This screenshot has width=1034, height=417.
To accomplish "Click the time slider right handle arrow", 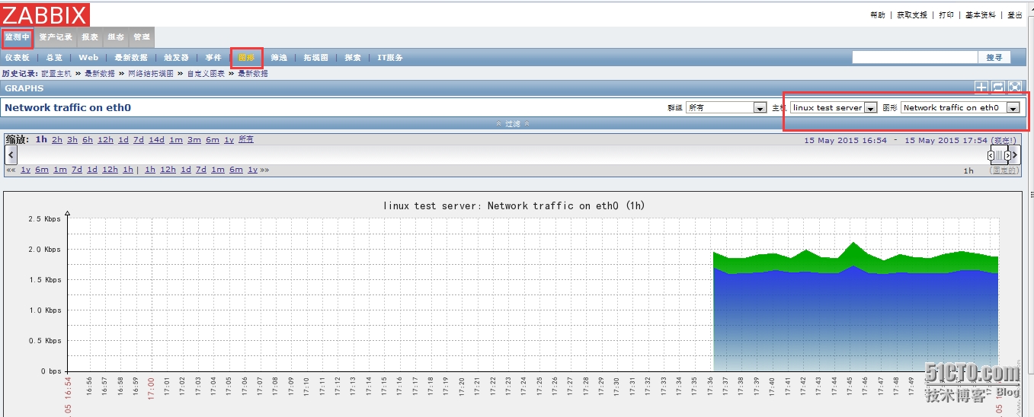I will click(x=1007, y=155).
